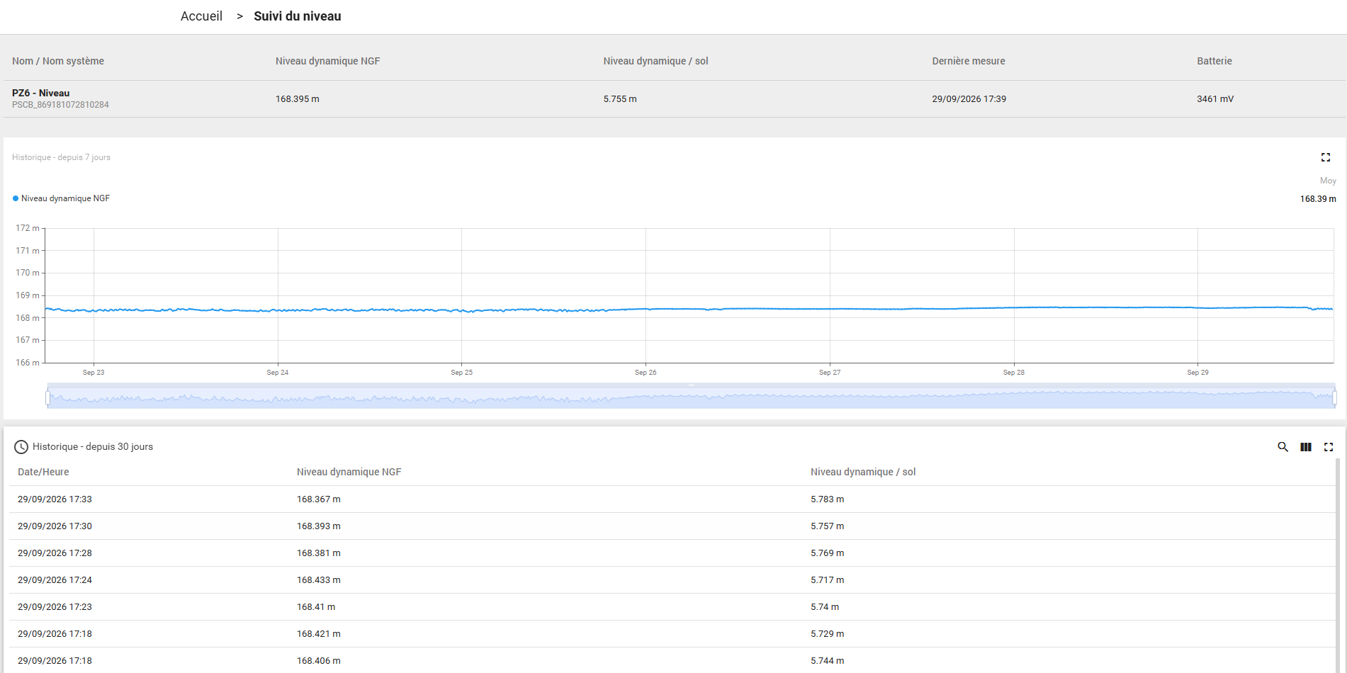Click the Sep 26 tick on chart axis

646,373
